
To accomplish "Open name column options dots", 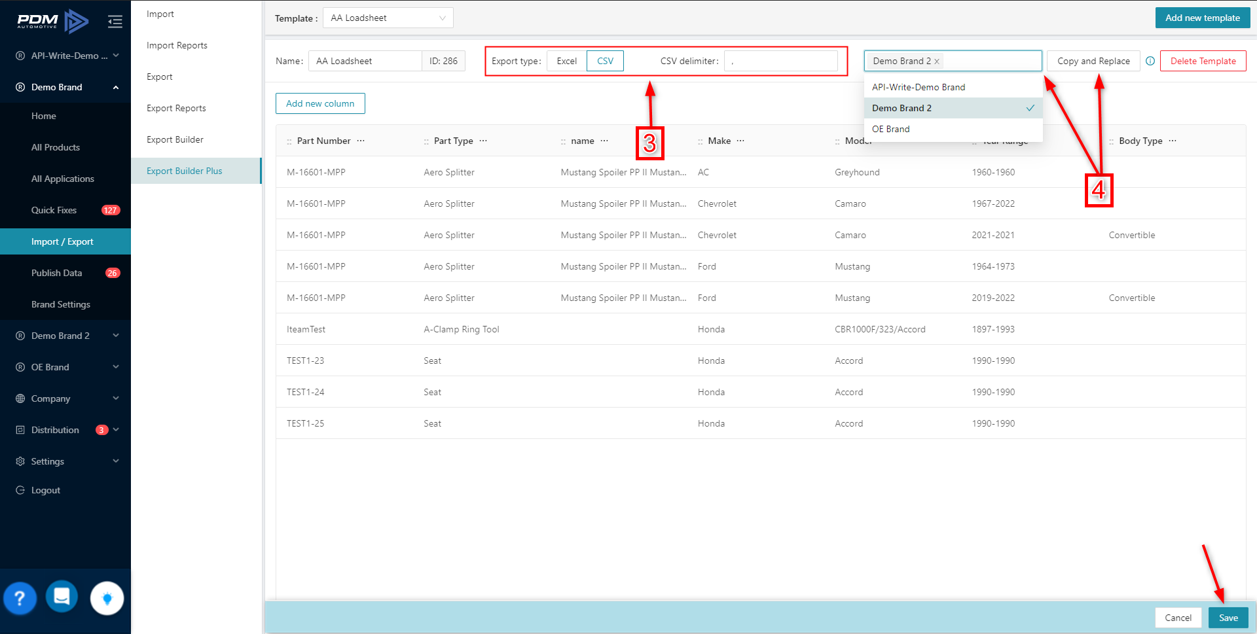I will click(x=604, y=141).
